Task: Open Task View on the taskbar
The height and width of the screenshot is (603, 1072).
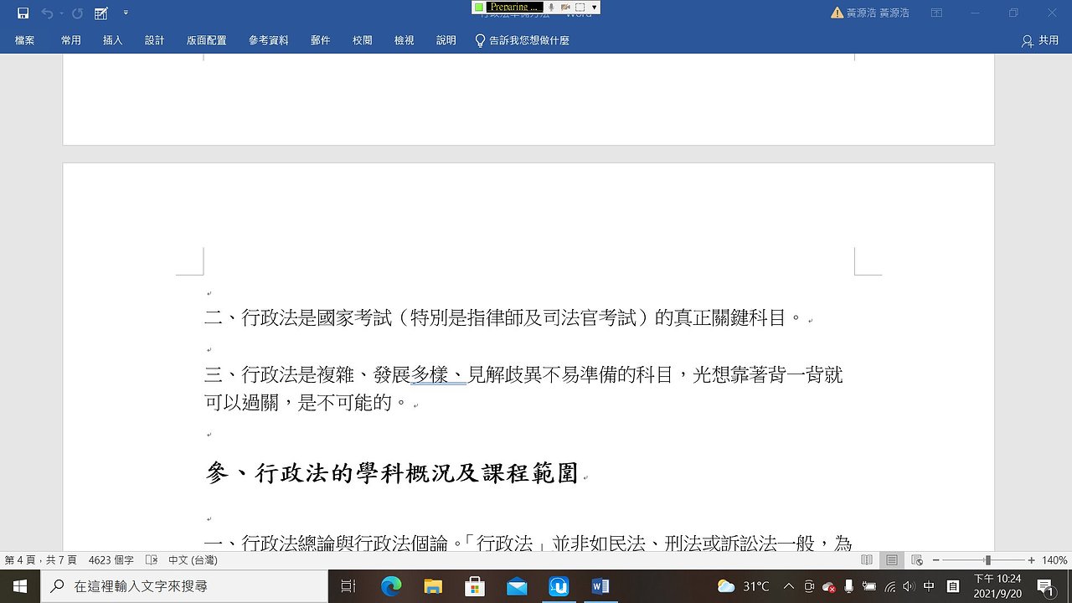Action: point(348,586)
